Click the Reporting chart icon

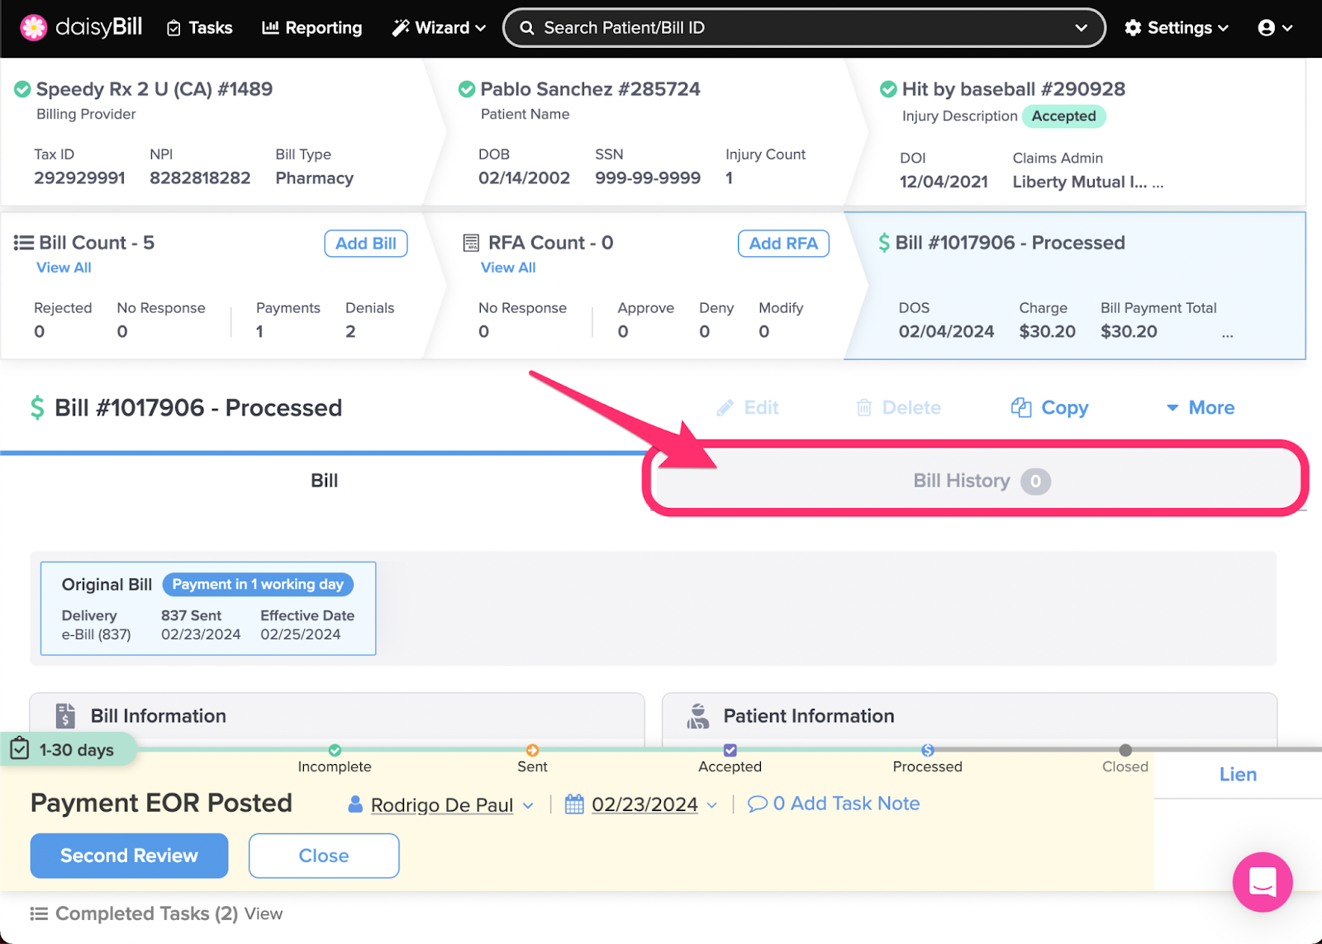pos(270,28)
